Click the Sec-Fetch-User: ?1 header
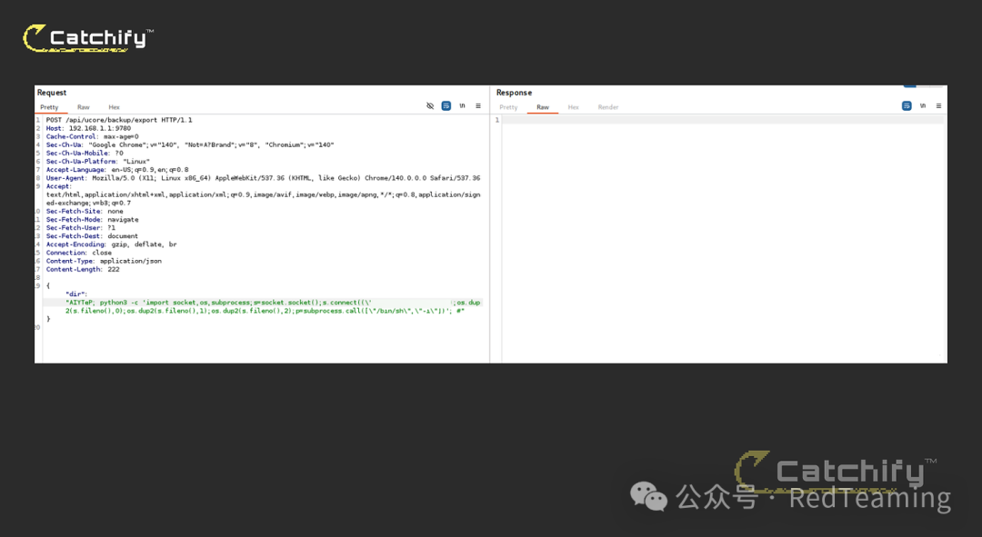Viewport: 982px width, 537px height. point(81,228)
